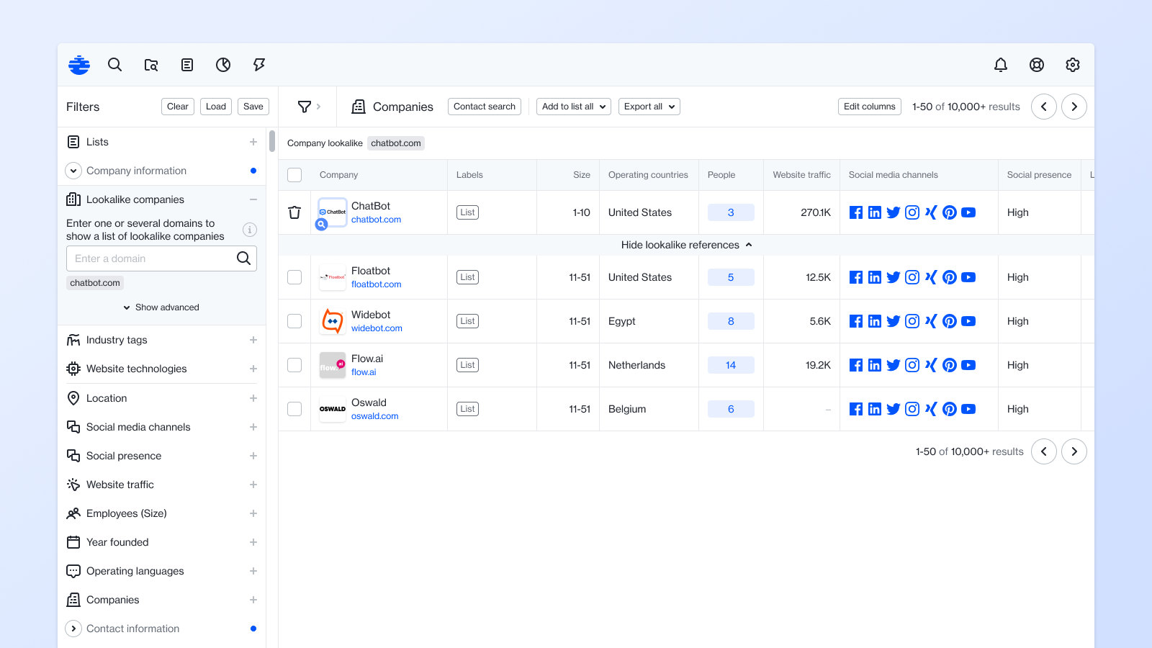Click Floatbot's LinkedIn icon
This screenshot has width=1152, height=648.
point(874,277)
